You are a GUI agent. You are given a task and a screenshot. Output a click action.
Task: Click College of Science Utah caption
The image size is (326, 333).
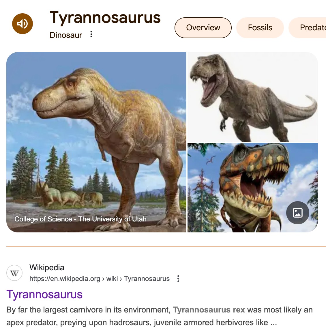tap(80, 219)
